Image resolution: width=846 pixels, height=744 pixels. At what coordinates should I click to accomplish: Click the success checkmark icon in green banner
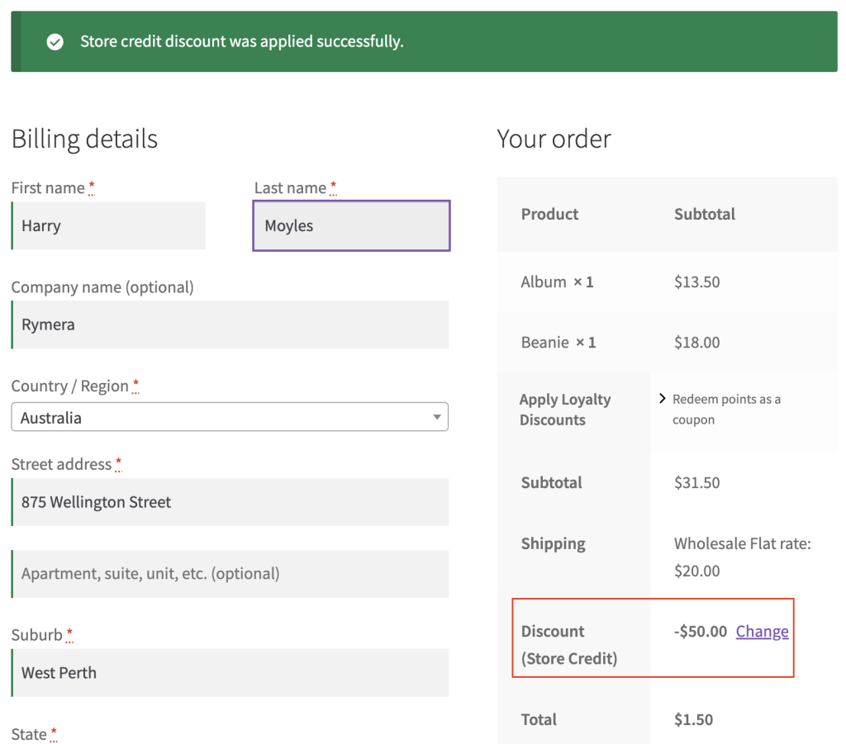pyautogui.click(x=55, y=41)
